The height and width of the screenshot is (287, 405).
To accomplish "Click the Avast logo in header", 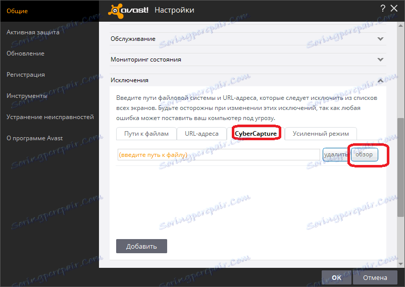I will click(x=128, y=11).
